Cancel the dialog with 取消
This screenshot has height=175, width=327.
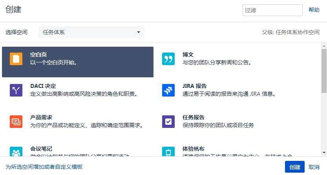click(314, 167)
